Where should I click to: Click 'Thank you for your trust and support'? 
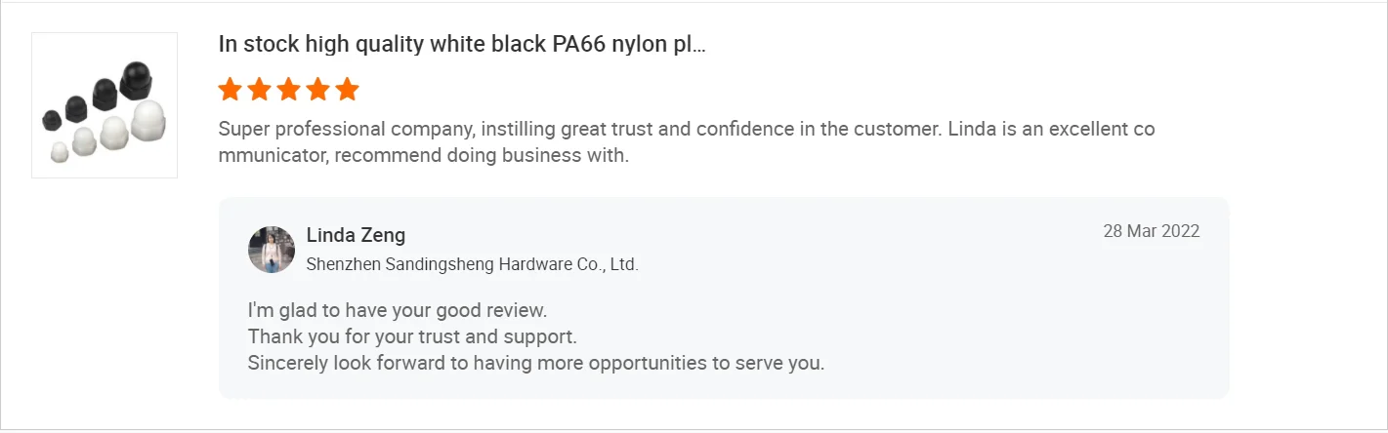pyautogui.click(x=412, y=337)
